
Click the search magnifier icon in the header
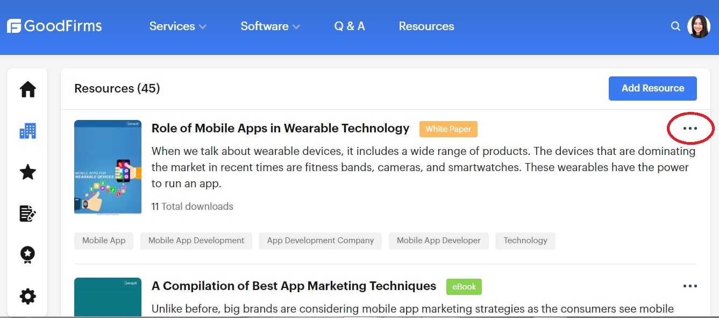[675, 26]
